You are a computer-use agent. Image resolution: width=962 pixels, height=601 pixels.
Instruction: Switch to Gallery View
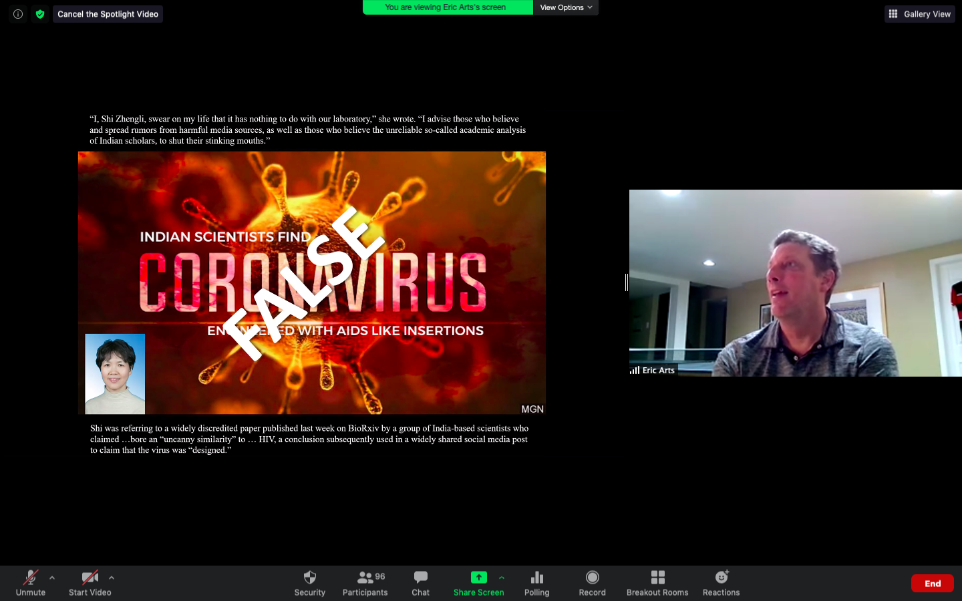pyautogui.click(x=920, y=14)
